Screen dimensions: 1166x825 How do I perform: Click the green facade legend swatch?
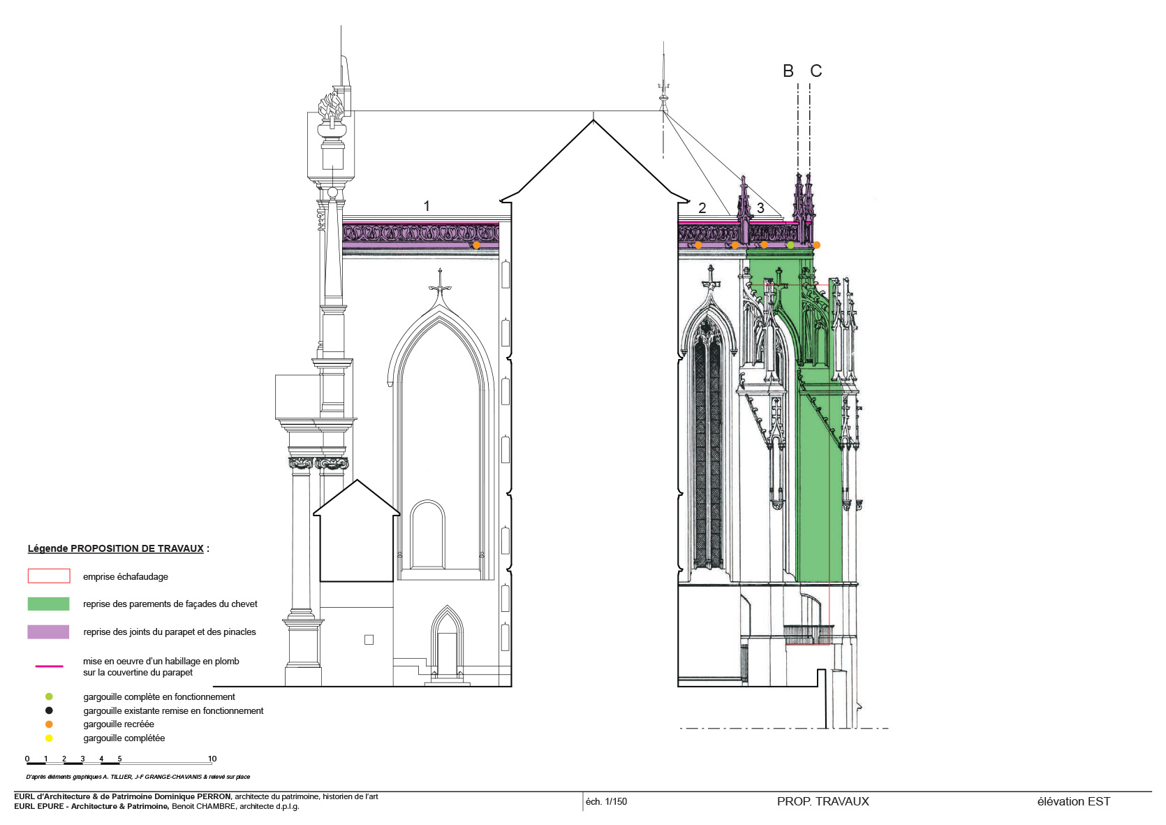click(x=49, y=604)
